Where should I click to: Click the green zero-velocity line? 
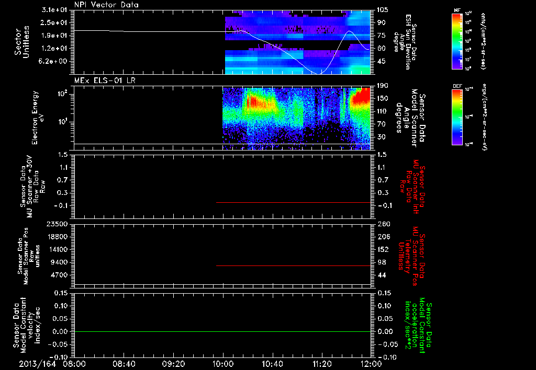point(222,331)
